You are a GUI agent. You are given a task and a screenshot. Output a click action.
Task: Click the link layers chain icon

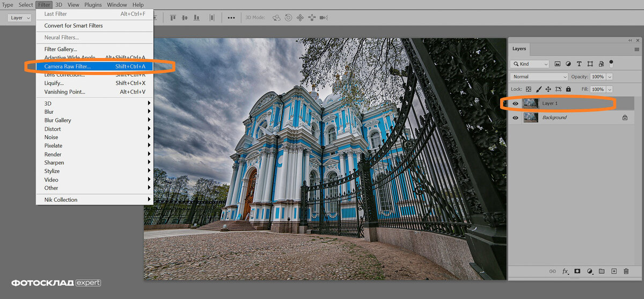click(553, 272)
